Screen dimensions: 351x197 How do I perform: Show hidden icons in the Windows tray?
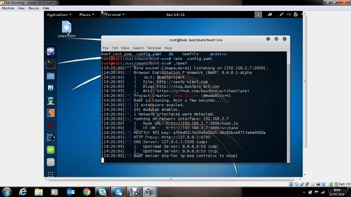(304, 192)
